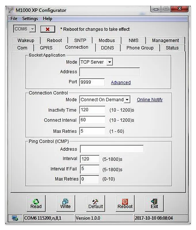The image size is (196, 230).
Task: Open the File menu
Action: point(14,19)
